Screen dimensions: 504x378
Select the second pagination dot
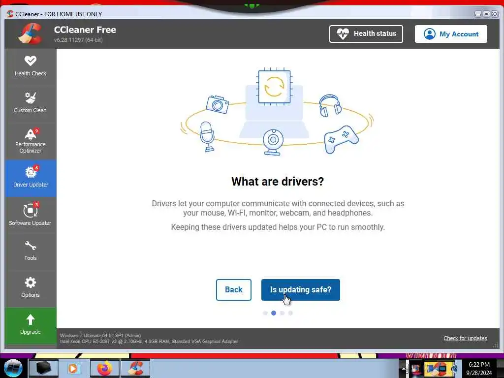point(274,313)
